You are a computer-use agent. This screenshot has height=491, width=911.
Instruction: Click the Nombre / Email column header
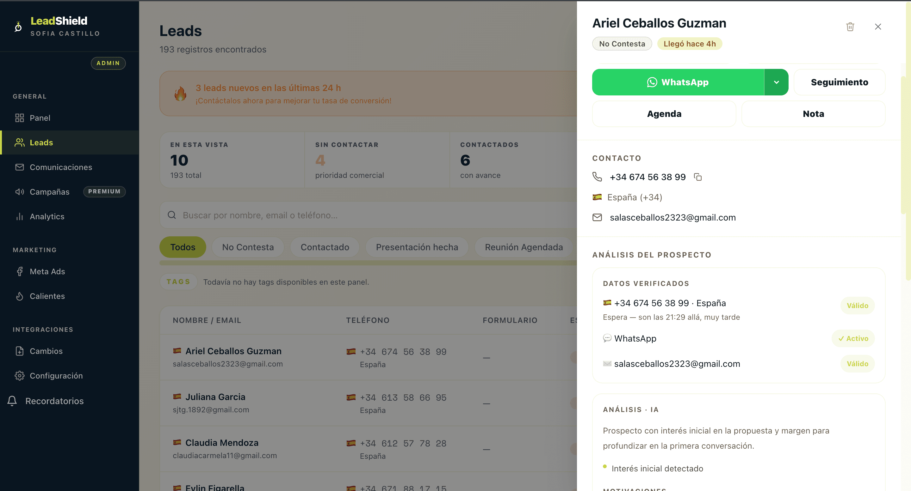(207, 320)
